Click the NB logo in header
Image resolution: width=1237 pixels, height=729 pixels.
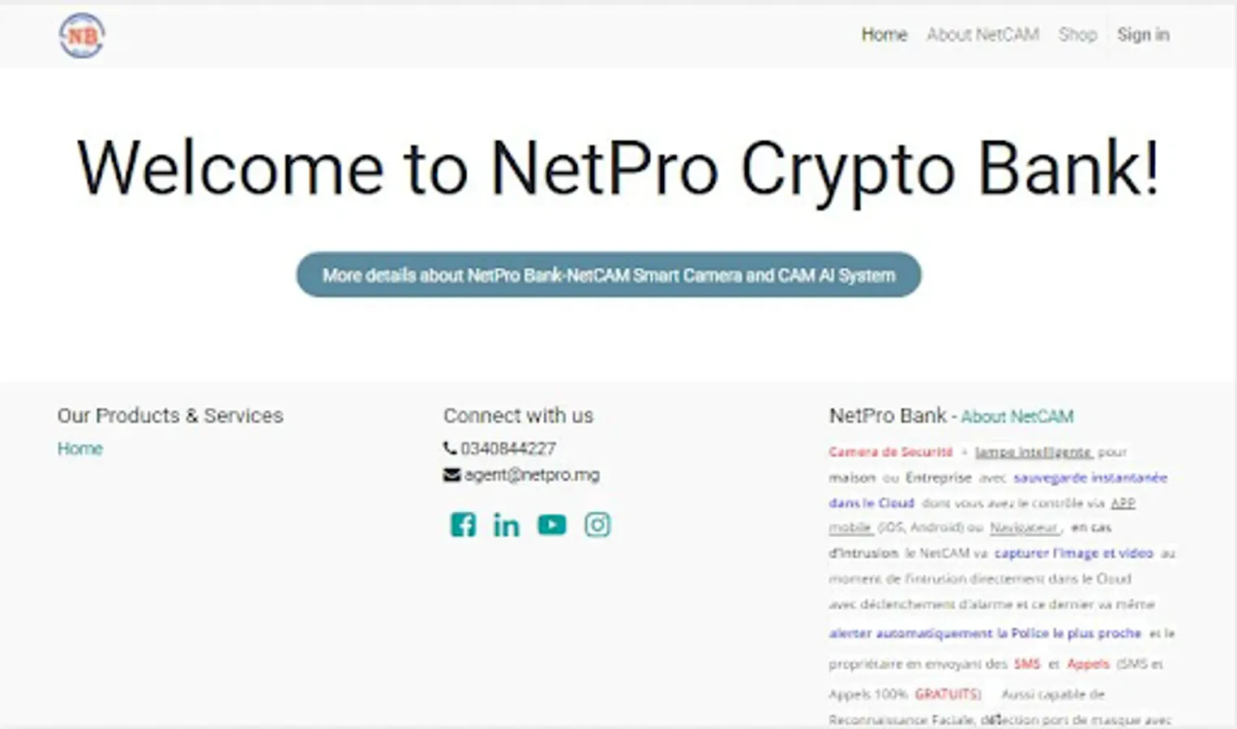click(82, 36)
